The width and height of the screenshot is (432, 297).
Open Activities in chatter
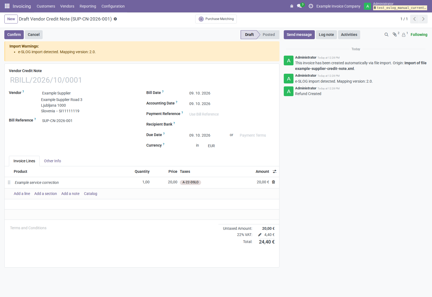349,35
